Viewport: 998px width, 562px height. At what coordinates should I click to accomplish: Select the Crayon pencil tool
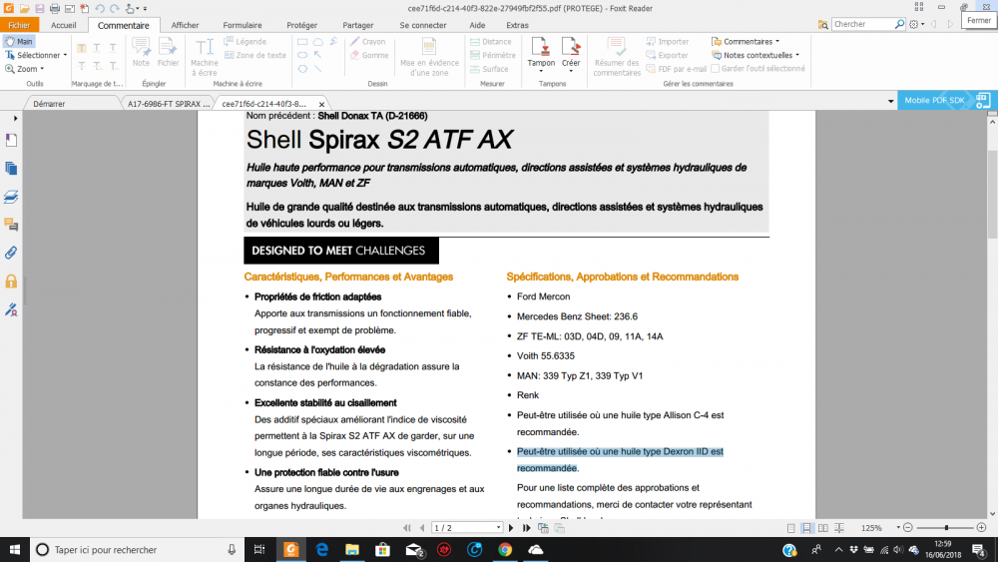[368, 41]
